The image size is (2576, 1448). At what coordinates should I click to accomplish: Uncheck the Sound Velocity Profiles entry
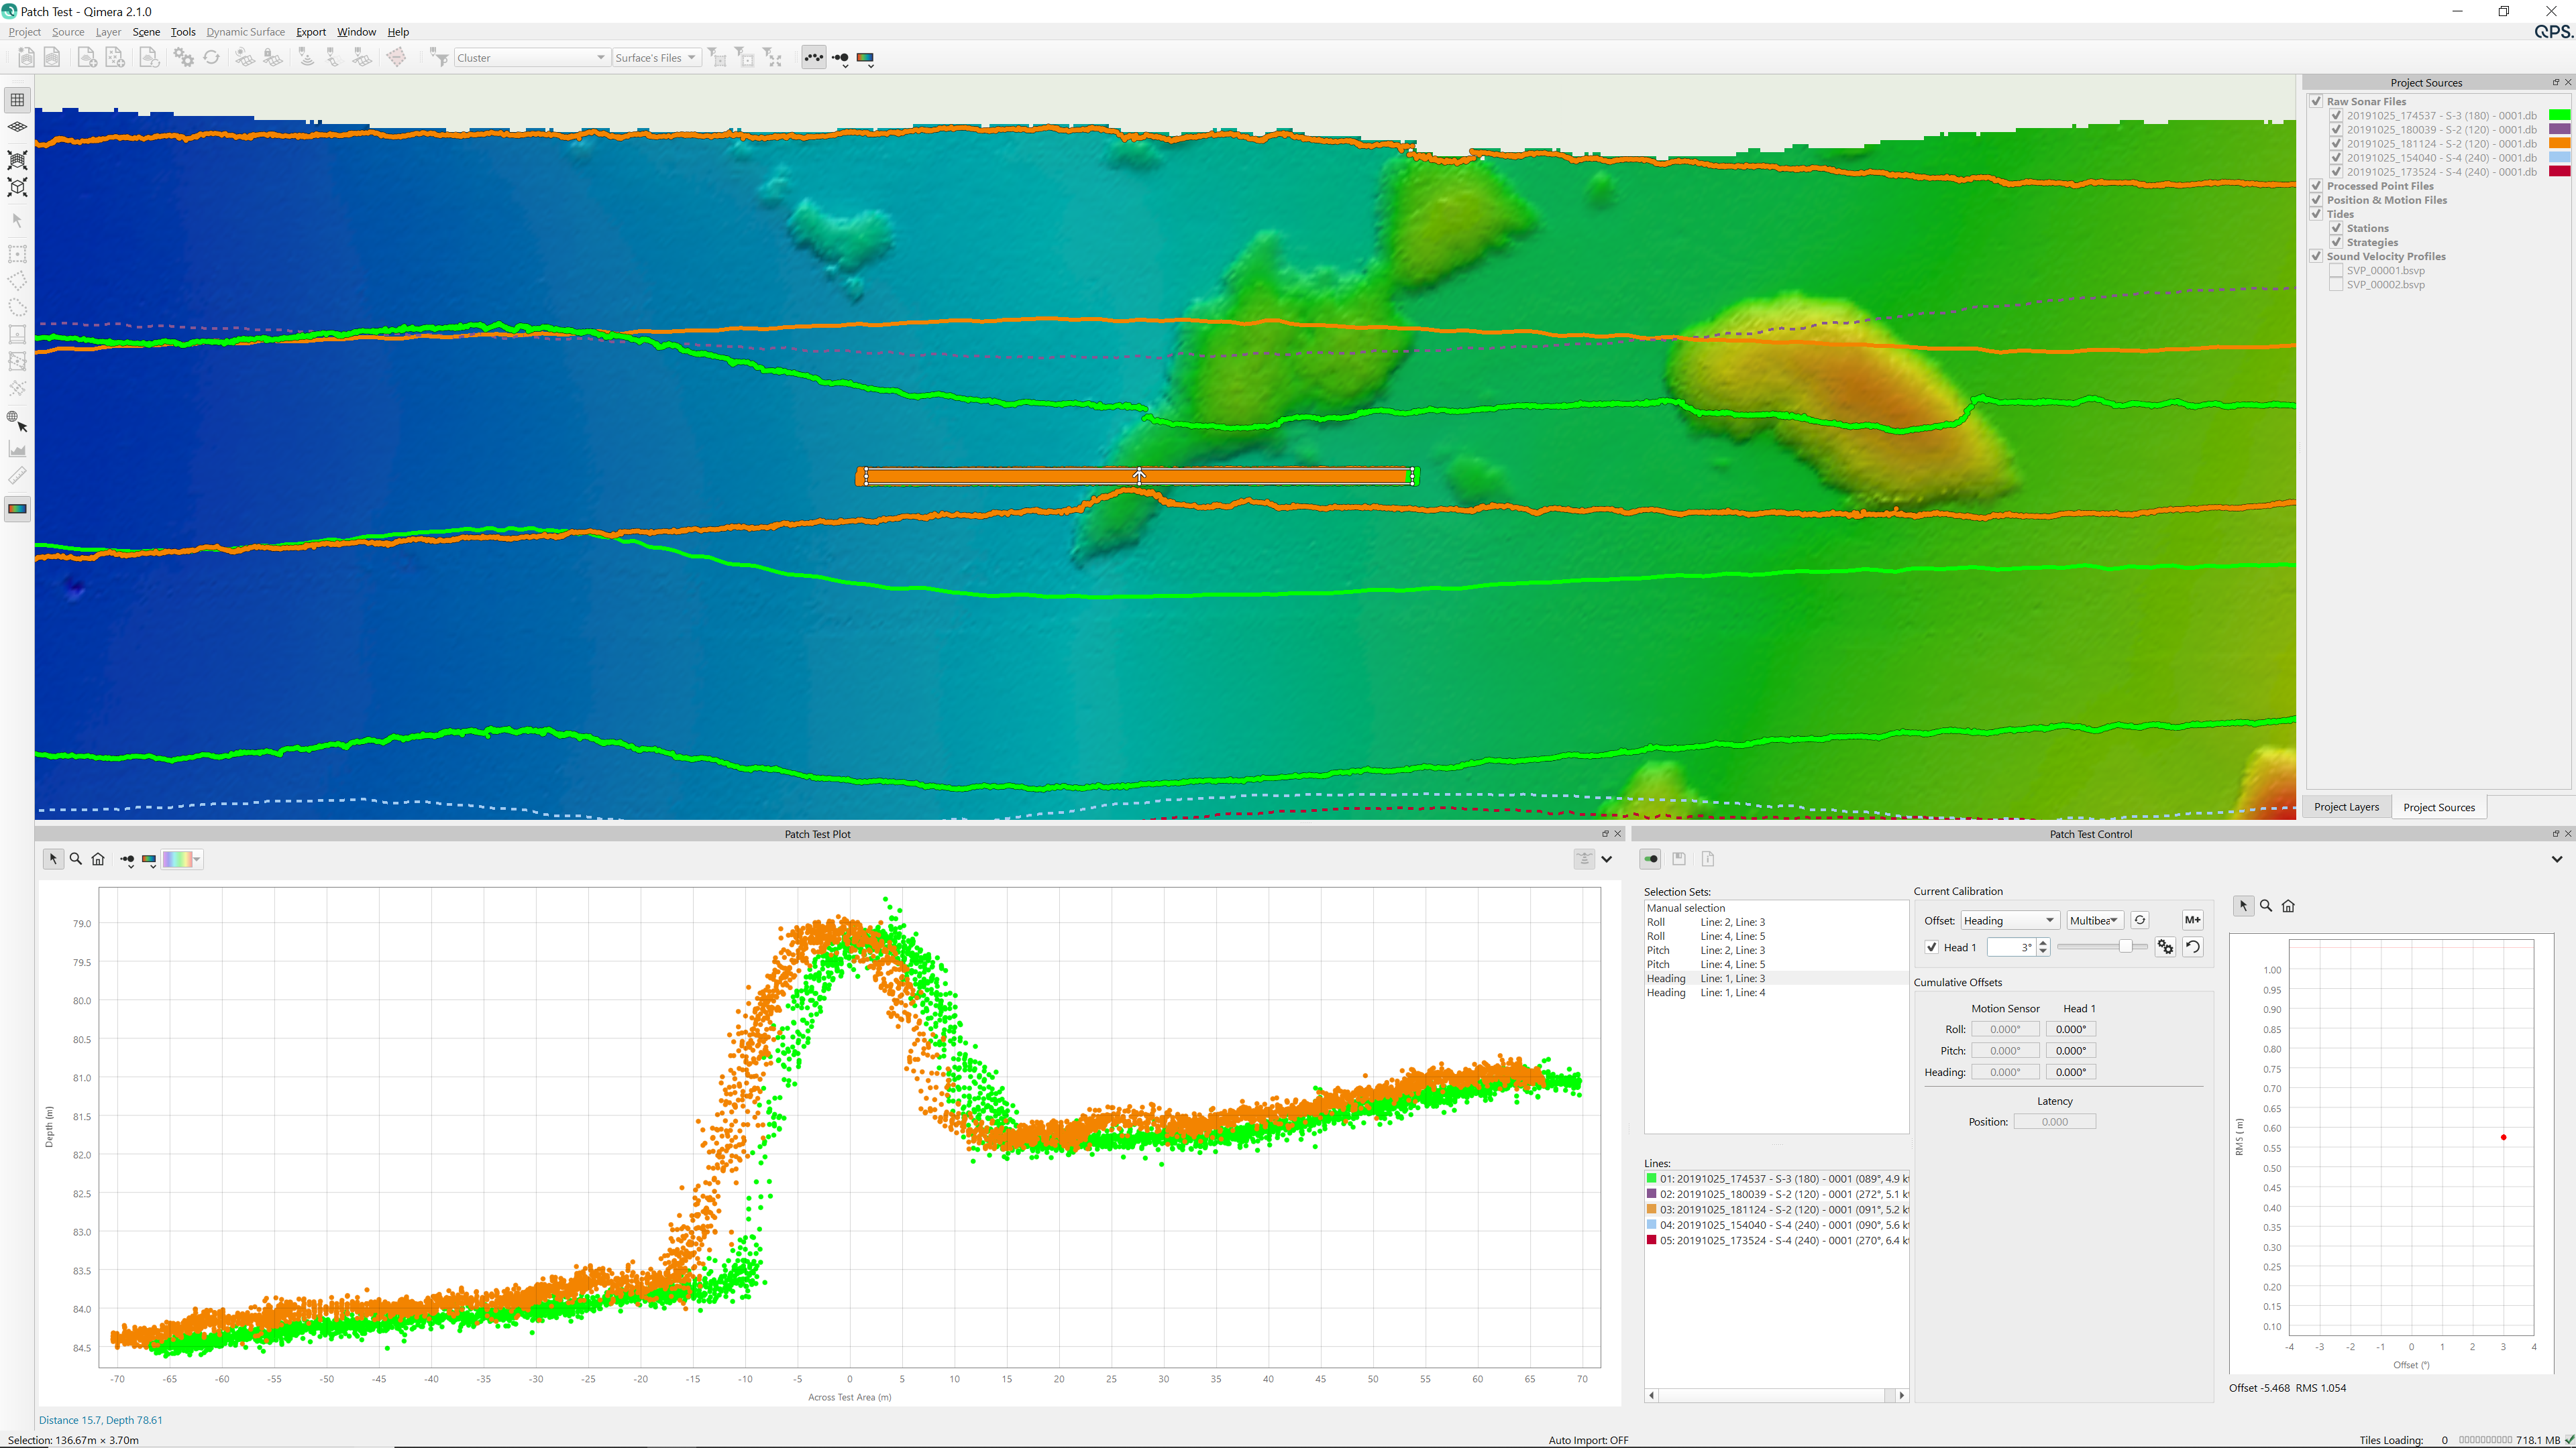pos(2317,256)
